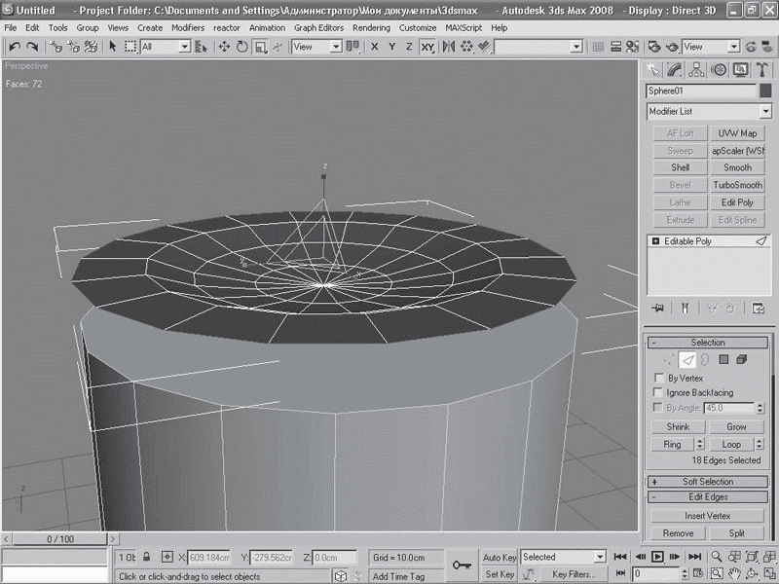Enable the By Vertex checkbox
The width and height of the screenshot is (779, 584).
660,378
